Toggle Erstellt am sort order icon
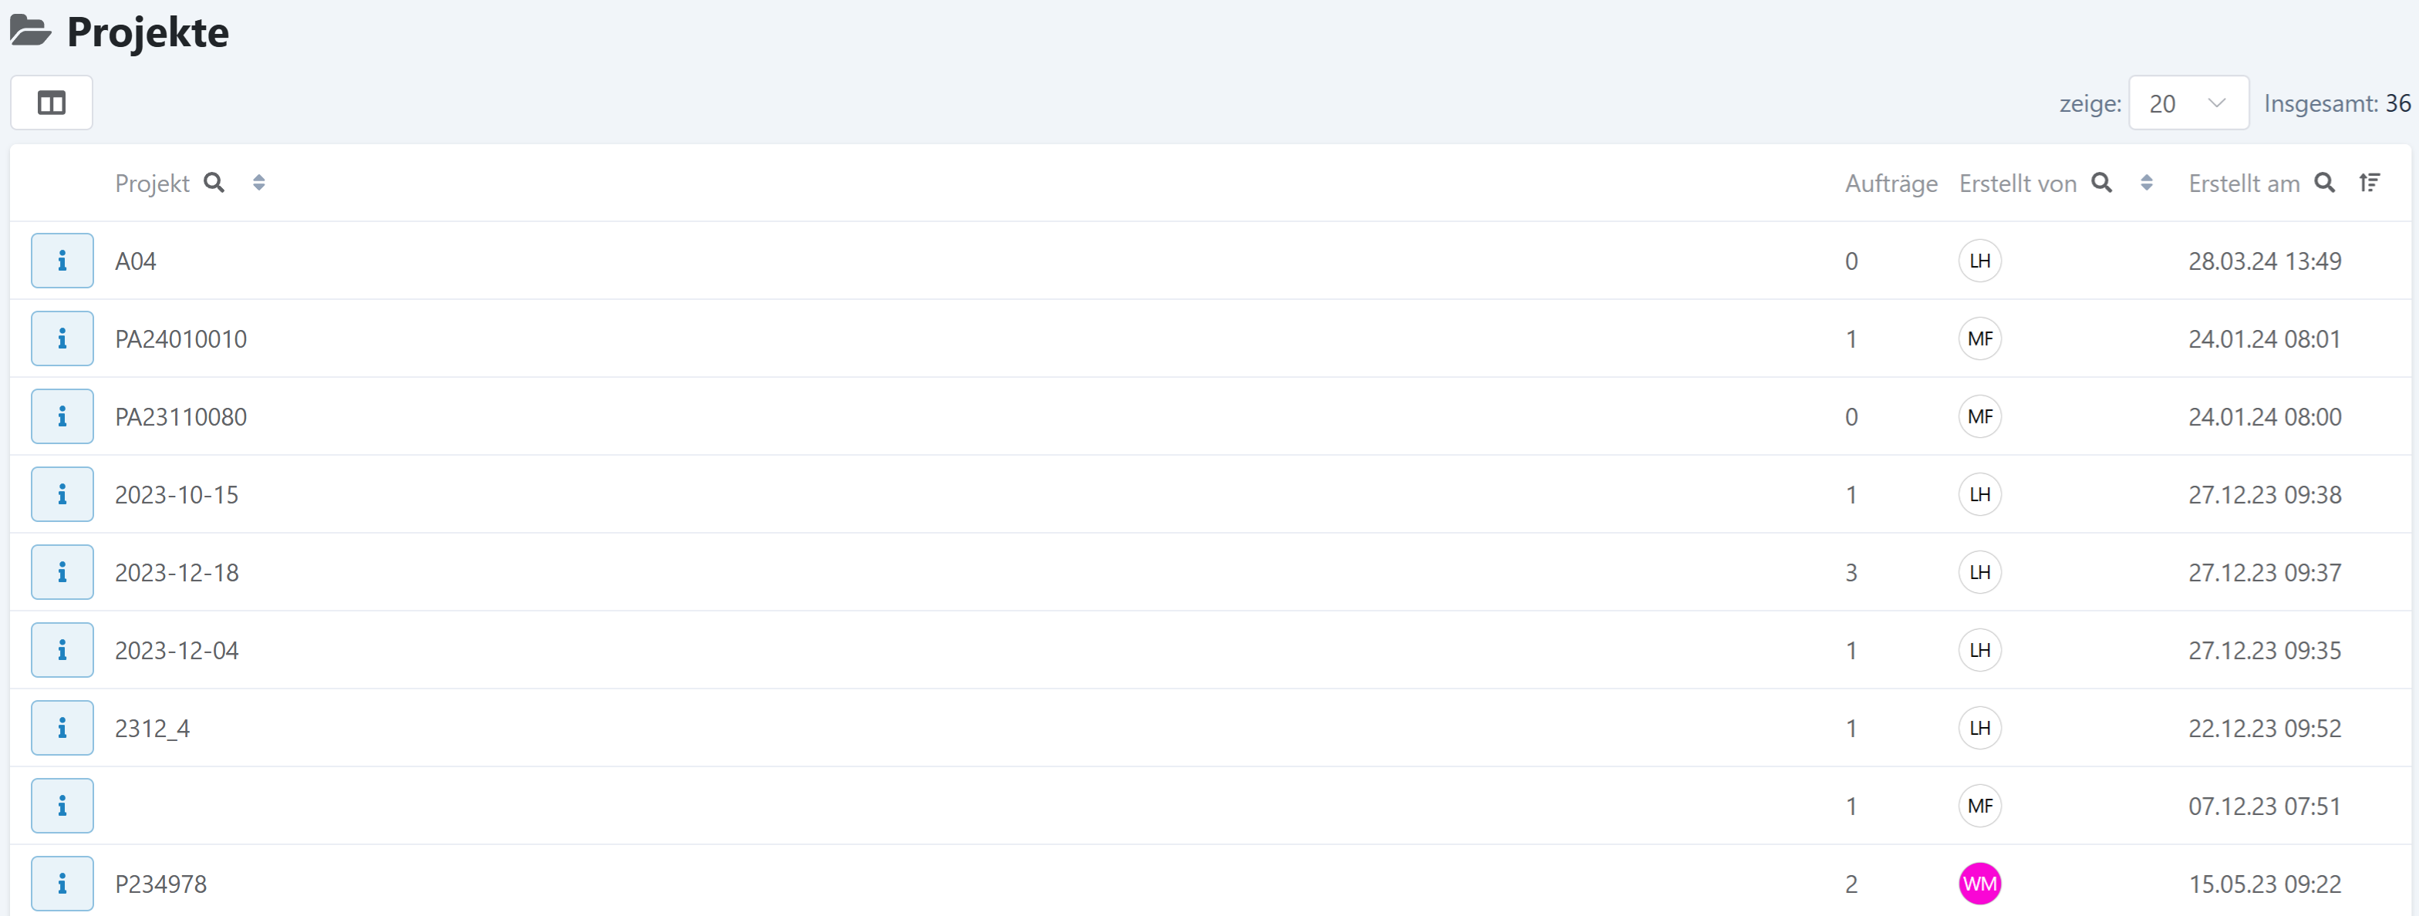 [x=2369, y=183]
